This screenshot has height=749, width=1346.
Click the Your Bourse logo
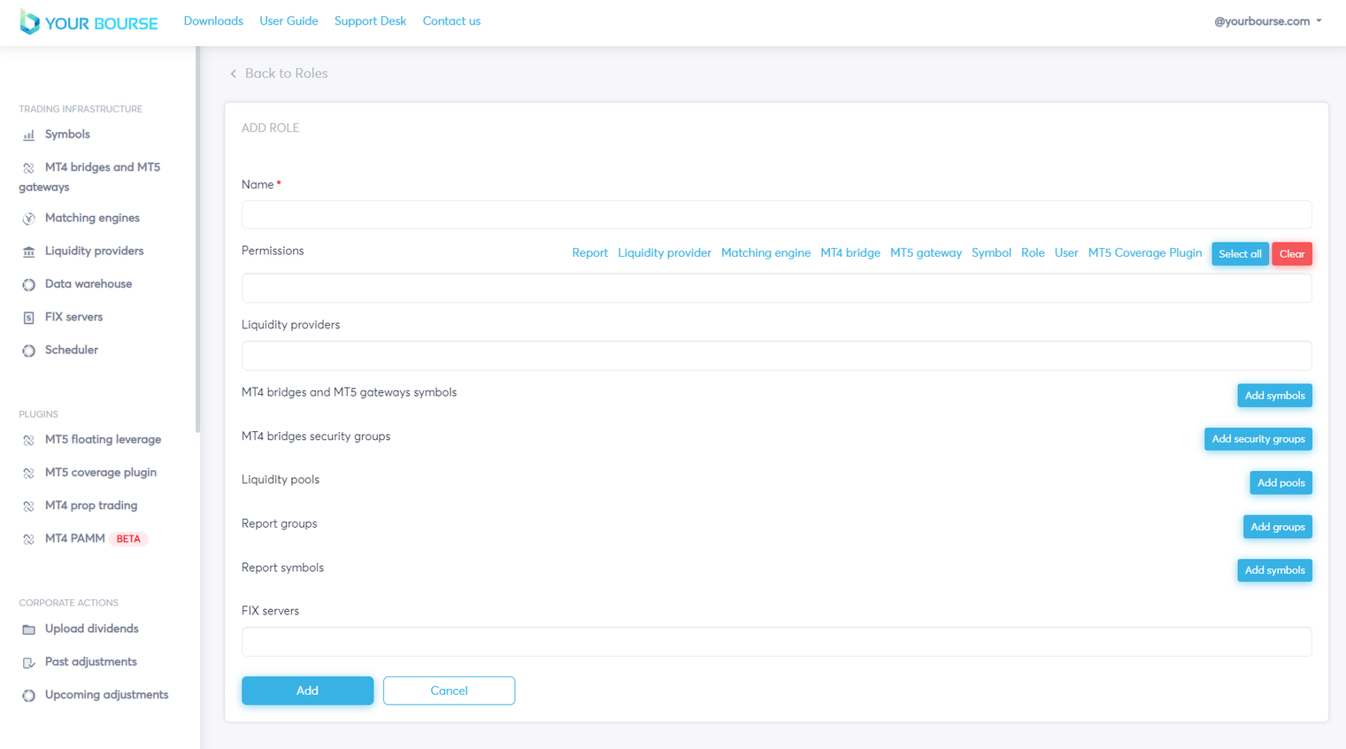(88, 22)
